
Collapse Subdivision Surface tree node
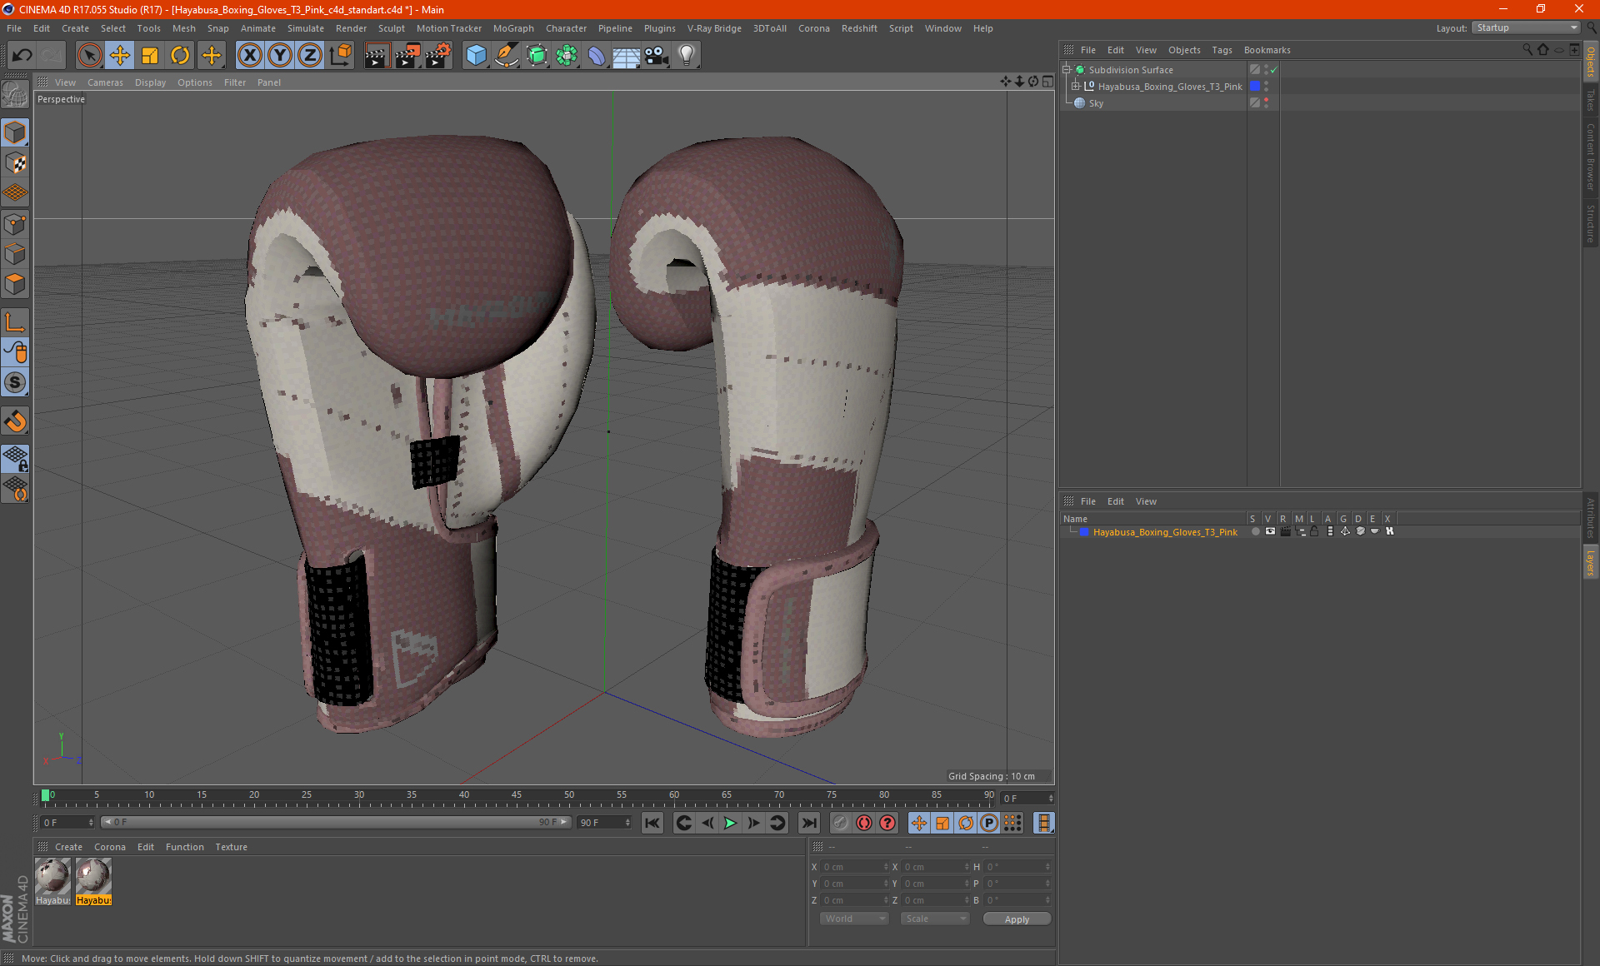pyautogui.click(x=1066, y=70)
